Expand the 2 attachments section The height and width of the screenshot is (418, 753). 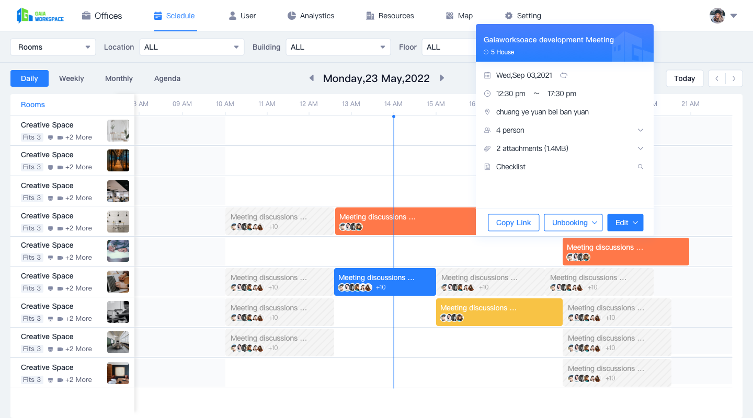tap(641, 148)
